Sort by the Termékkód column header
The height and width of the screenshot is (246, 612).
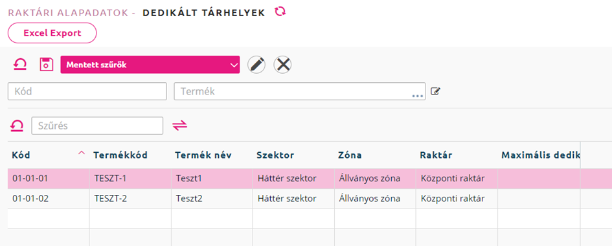point(120,155)
